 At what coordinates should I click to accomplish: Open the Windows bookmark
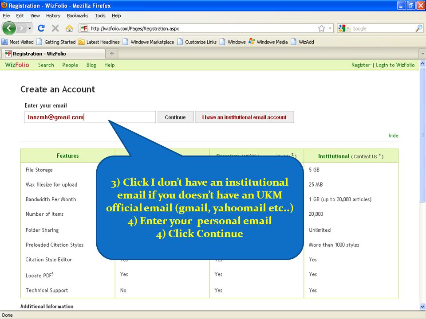click(x=233, y=42)
